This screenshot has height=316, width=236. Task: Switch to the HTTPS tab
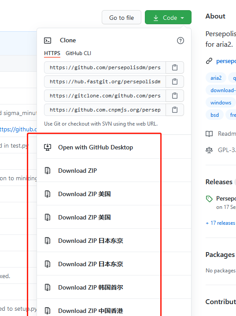52,53
